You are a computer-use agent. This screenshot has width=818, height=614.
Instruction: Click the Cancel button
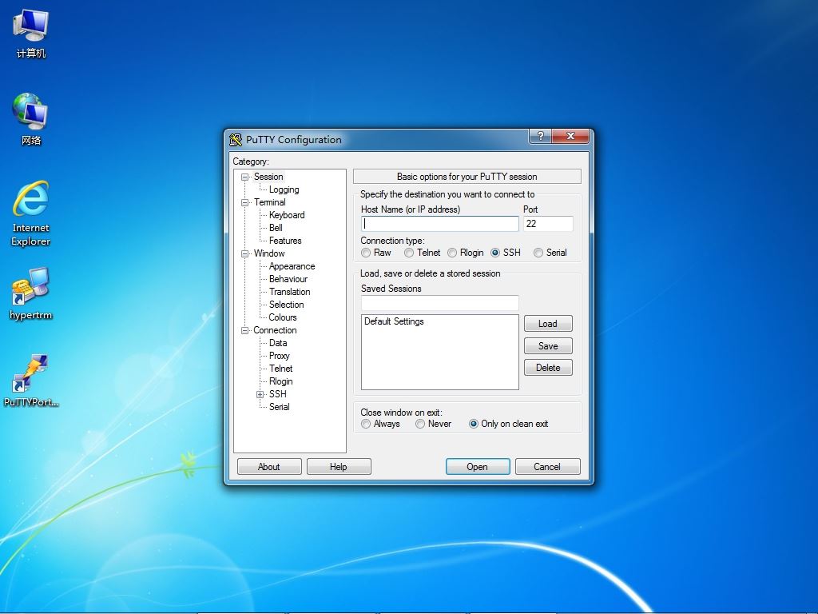click(547, 467)
